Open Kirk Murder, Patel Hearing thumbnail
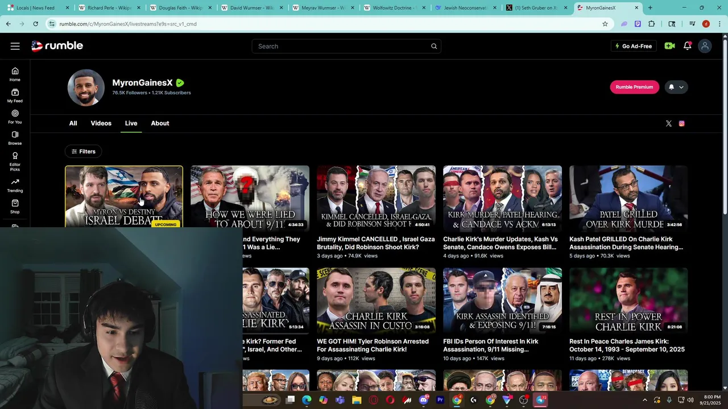728x409 pixels. [x=502, y=199]
